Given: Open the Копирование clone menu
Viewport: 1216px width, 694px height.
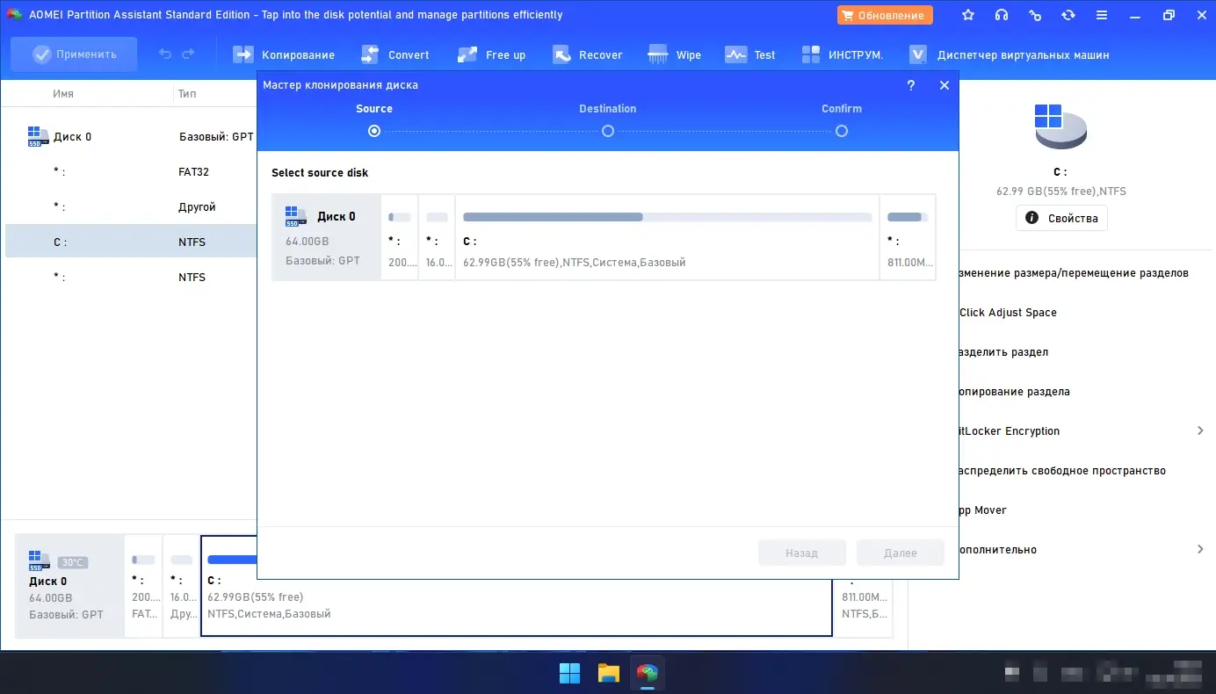Looking at the screenshot, I should (x=284, y=54).
